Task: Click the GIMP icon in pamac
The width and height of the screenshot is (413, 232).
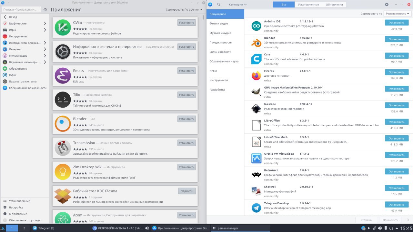Action: [x=256, y=92]
